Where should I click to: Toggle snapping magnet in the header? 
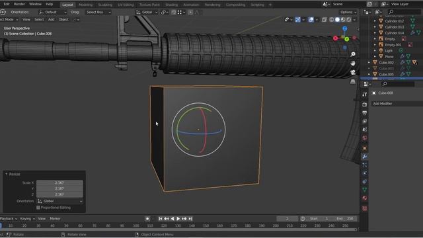[173, 13]
